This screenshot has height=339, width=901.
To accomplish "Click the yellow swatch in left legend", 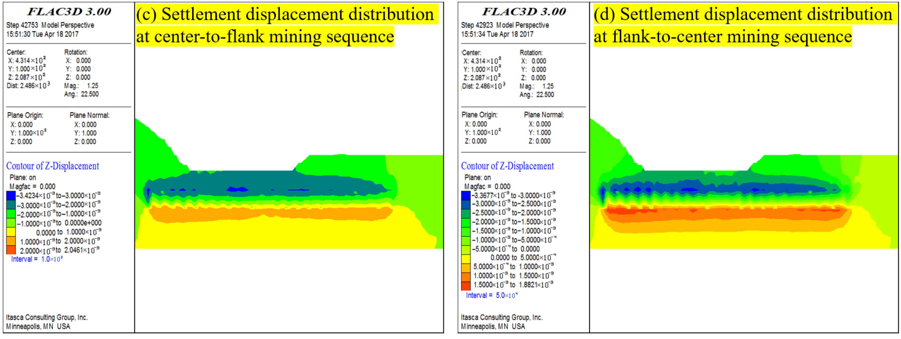I will [11, 232].
